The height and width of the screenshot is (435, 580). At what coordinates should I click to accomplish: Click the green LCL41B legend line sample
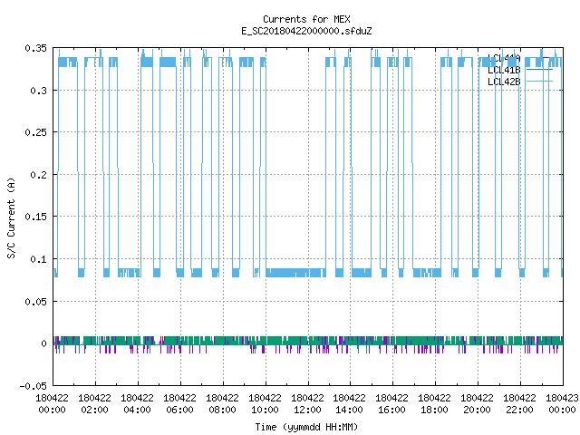coord(539,70)
